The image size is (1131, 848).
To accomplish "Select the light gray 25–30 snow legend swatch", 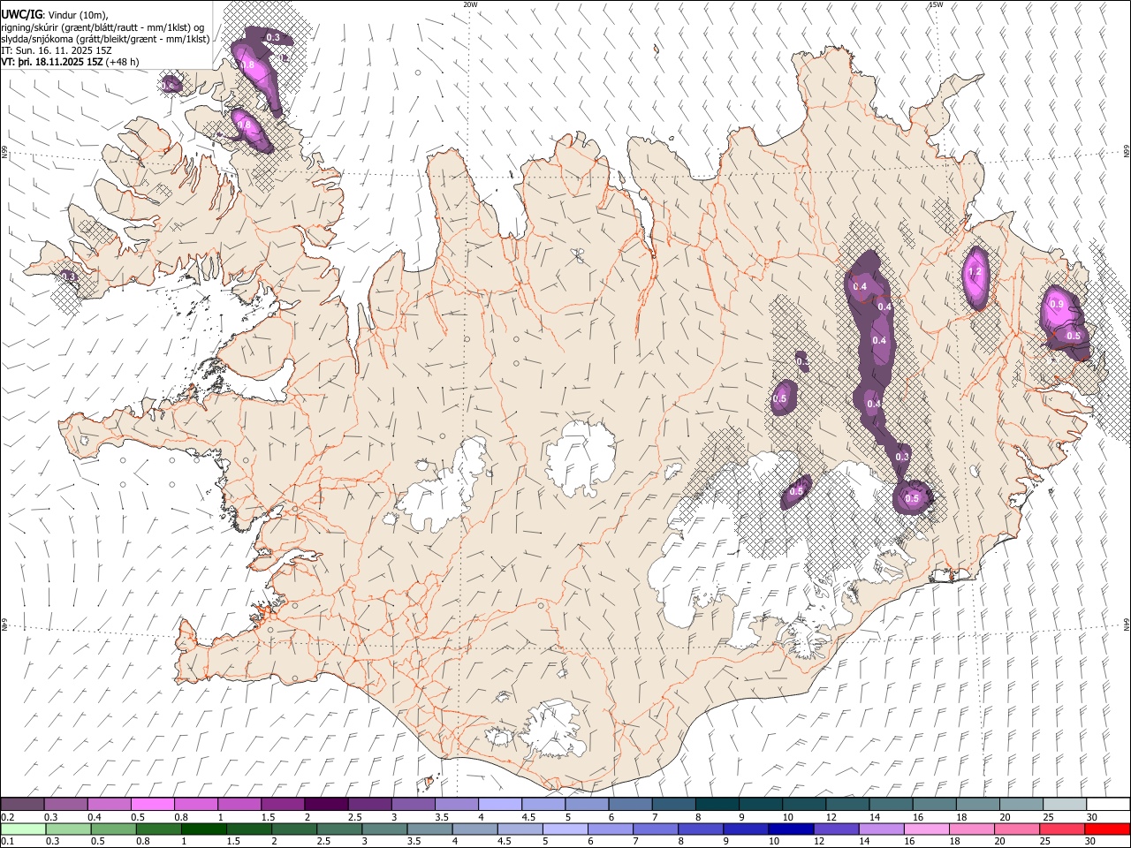I will tap(1064, 804).
